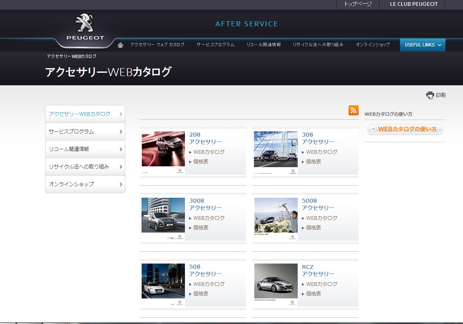Open オンラインショップ in top navigation bar

click(x=373, y=45)
